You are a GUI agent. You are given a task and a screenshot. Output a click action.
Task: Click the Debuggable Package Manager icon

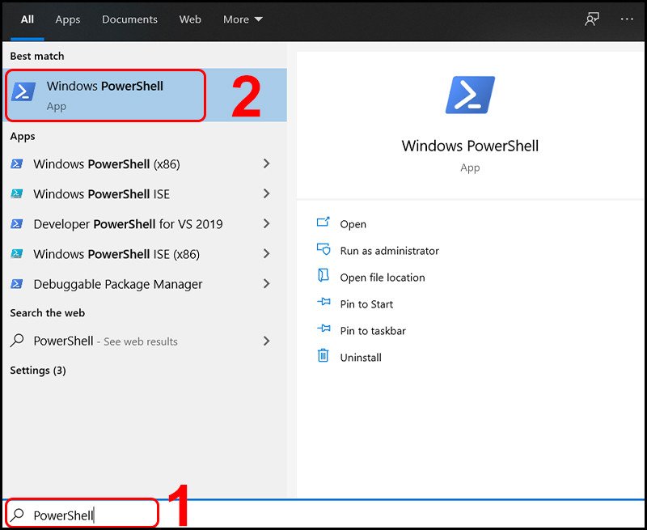[18, 284]
